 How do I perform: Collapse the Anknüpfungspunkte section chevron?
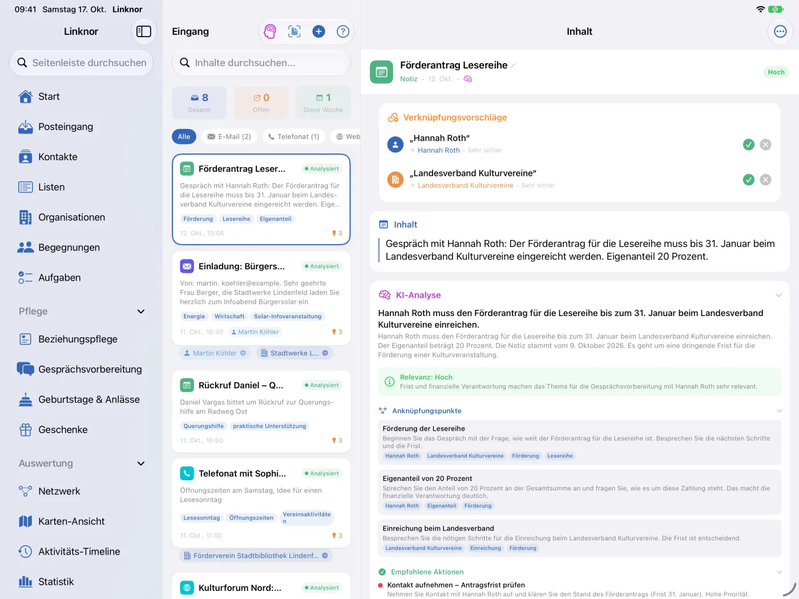779,411
